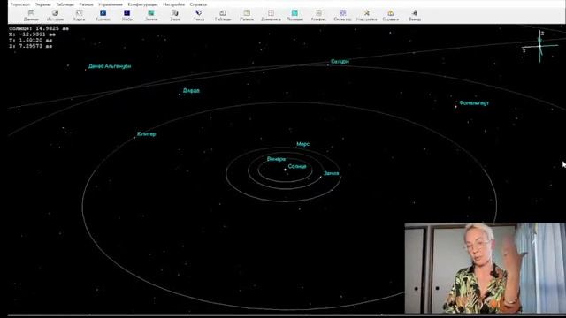
Task: Click the Юпитер planet label
Action: (147, 134)
